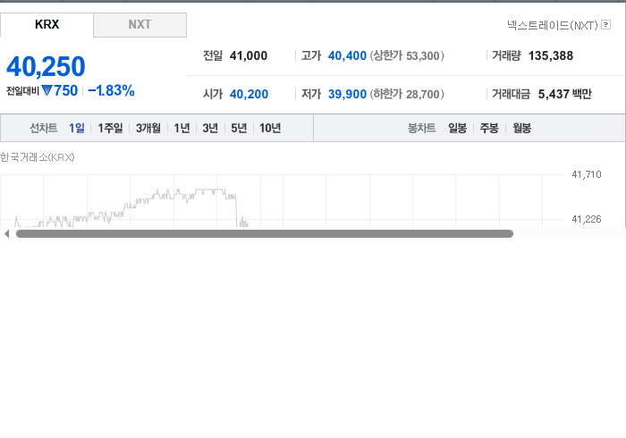This screenshot has width=626, height=438.
Task: Click the upper limit price 53,300
Action: (422, 55)
